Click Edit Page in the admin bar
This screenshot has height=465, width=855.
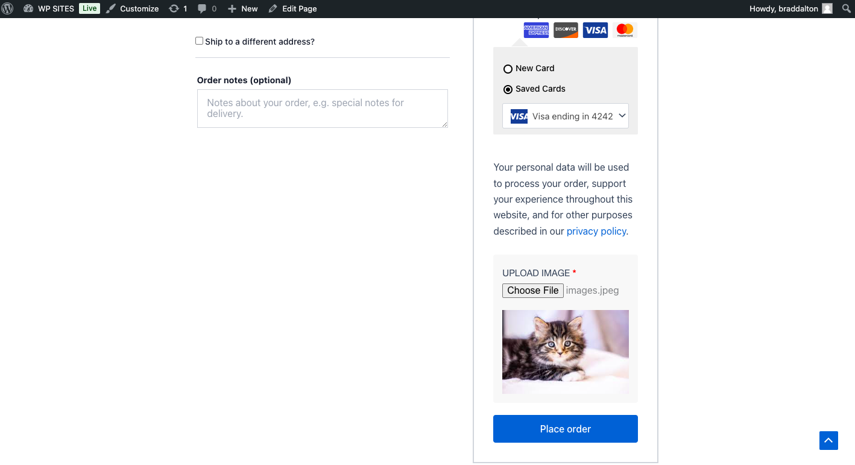point(293,8)
